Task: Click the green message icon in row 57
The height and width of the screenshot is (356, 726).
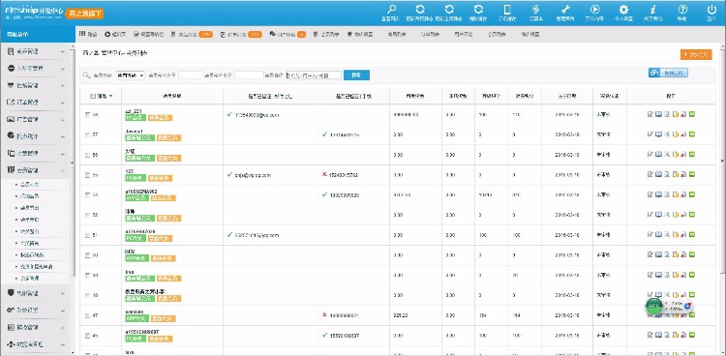Action: coord(692,134)
